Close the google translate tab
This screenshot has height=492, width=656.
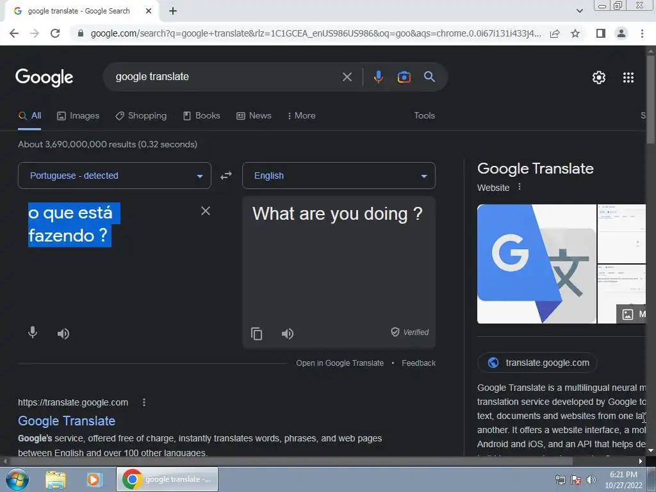coord(149,12)
